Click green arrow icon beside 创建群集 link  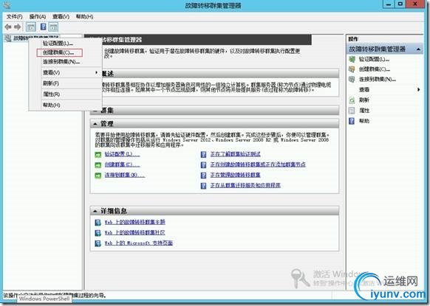[98, 165]
